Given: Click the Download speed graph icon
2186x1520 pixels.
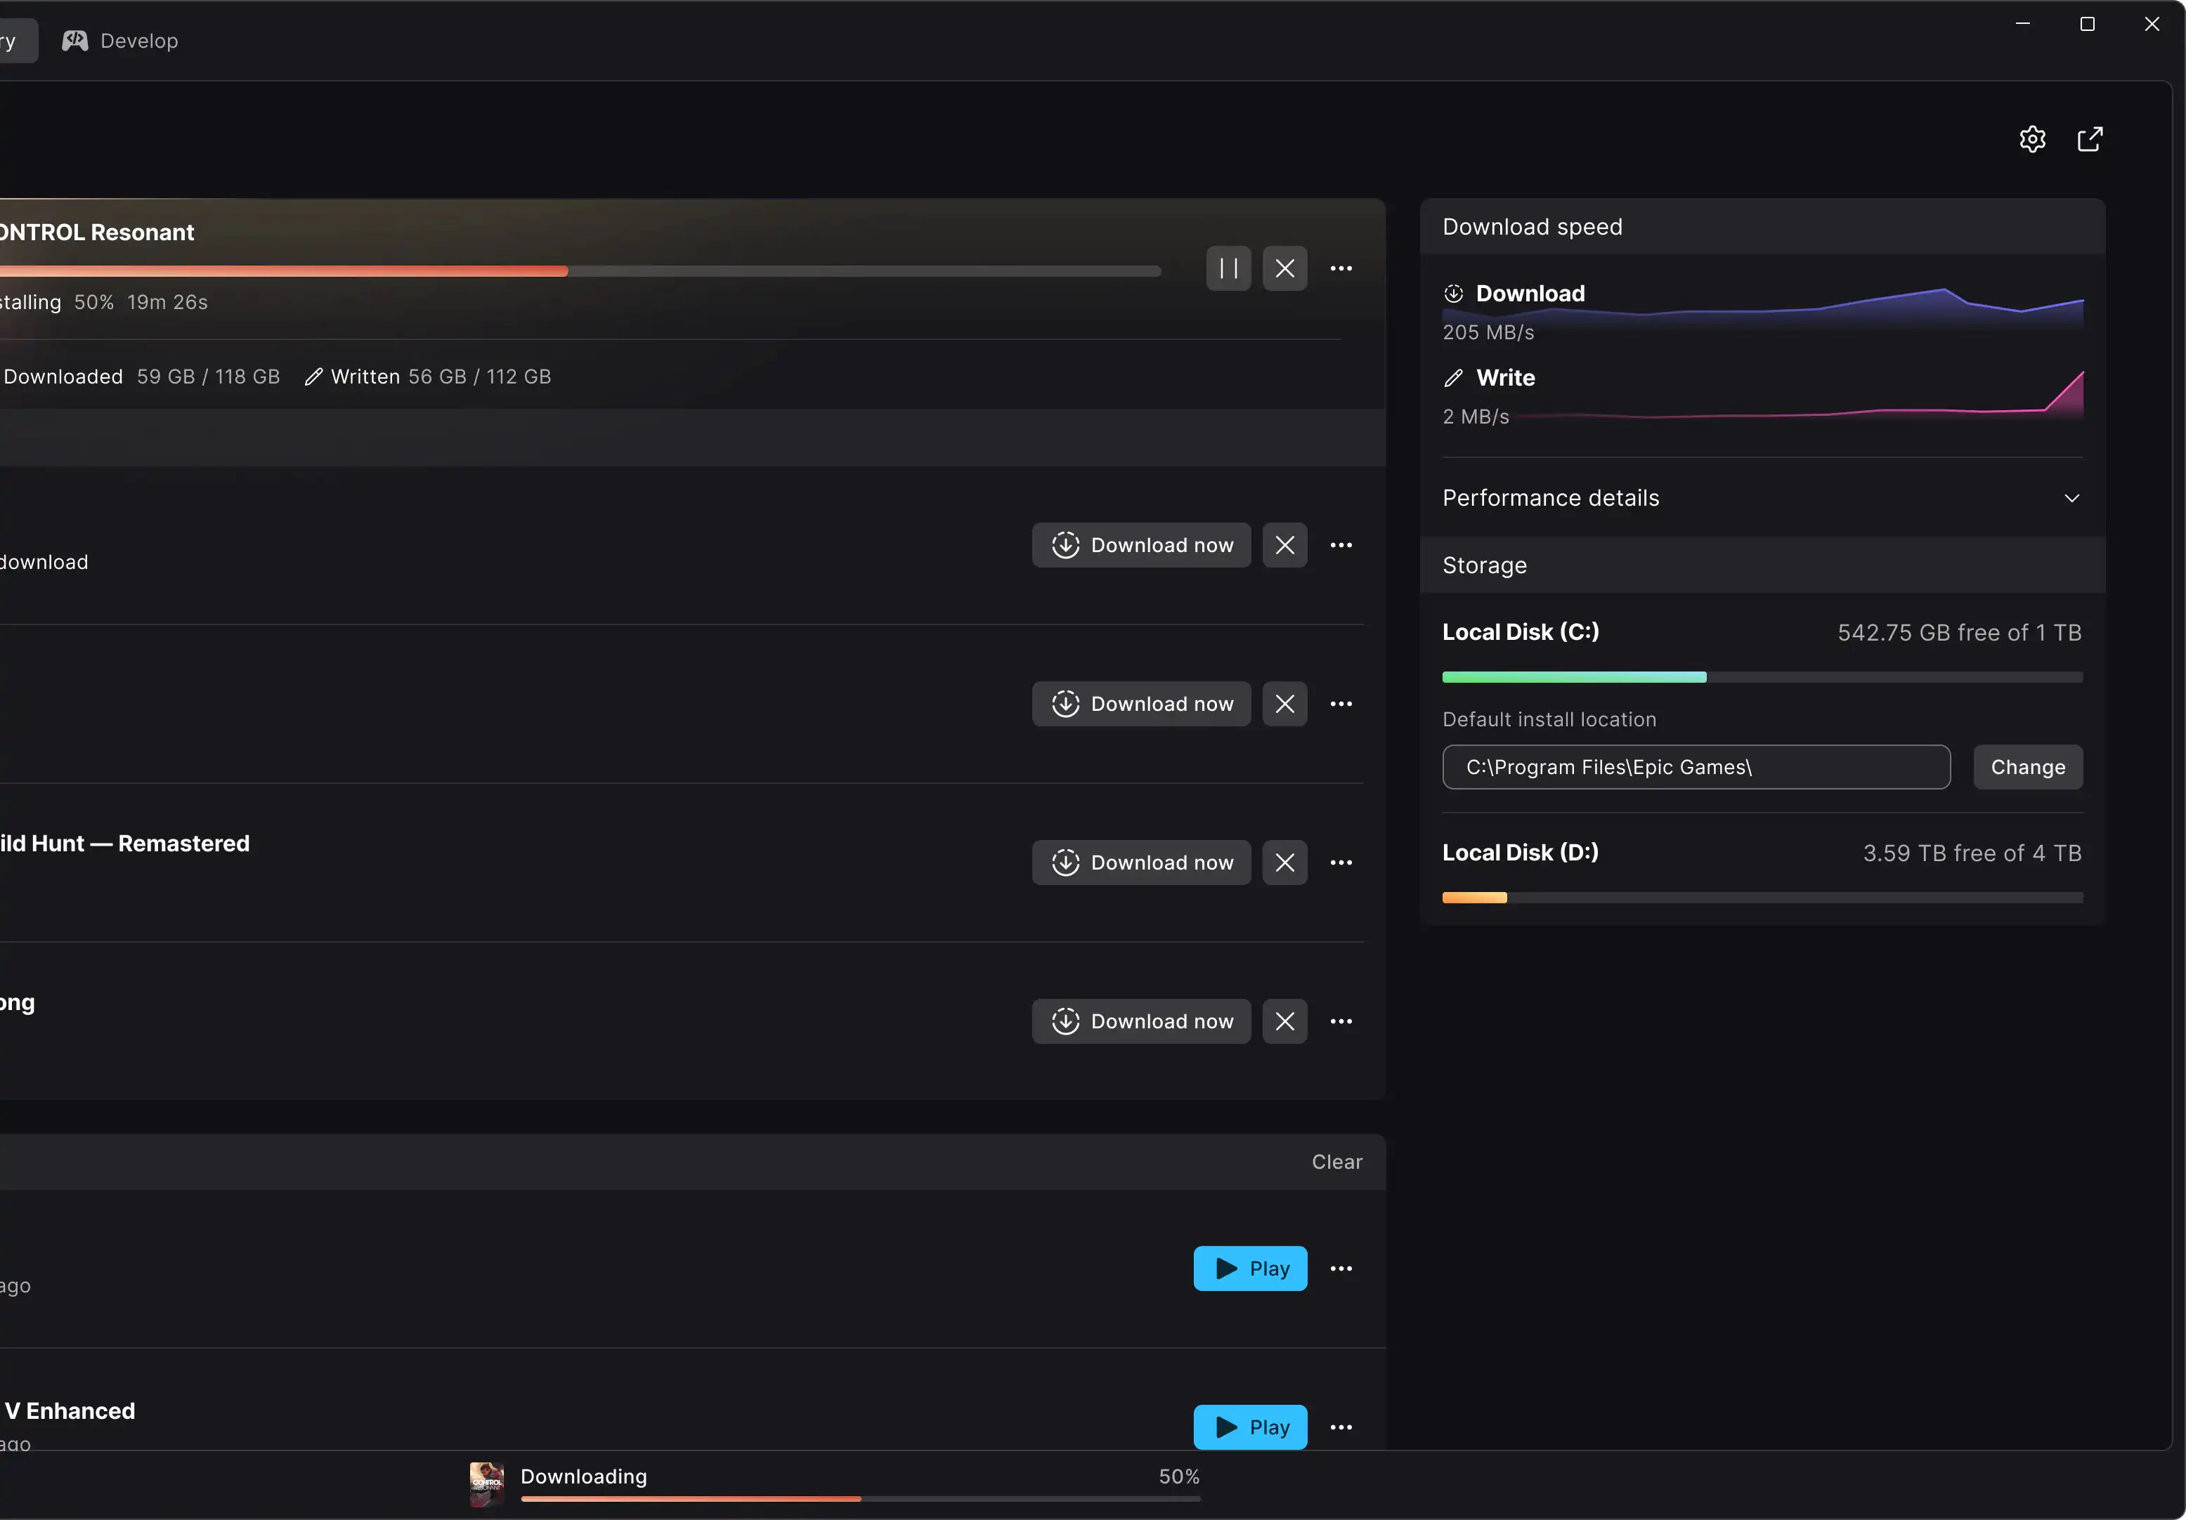Looking at the screenshot, I should (1453, 293).
